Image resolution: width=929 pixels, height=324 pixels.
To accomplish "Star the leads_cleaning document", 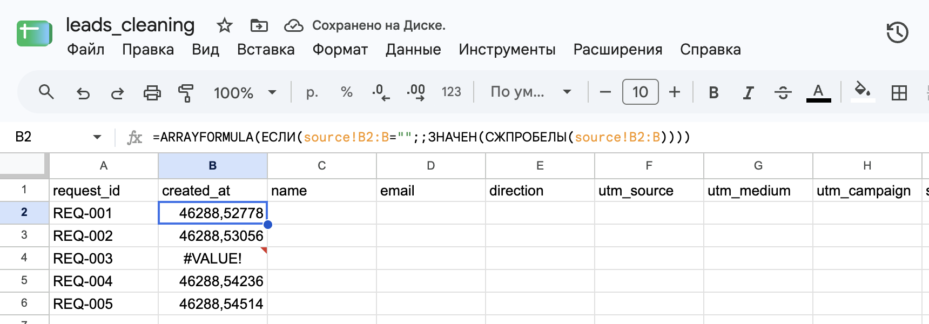I will click(224, 25).
